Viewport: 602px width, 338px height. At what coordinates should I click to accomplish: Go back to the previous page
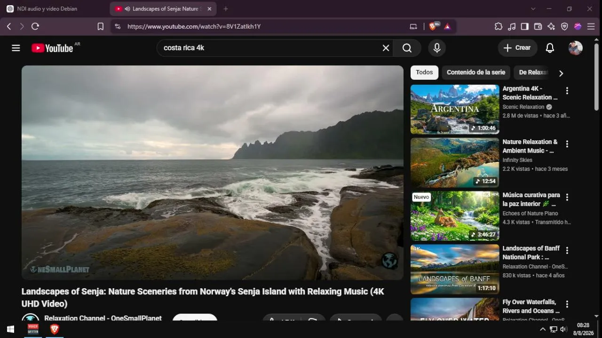(9, 27)
